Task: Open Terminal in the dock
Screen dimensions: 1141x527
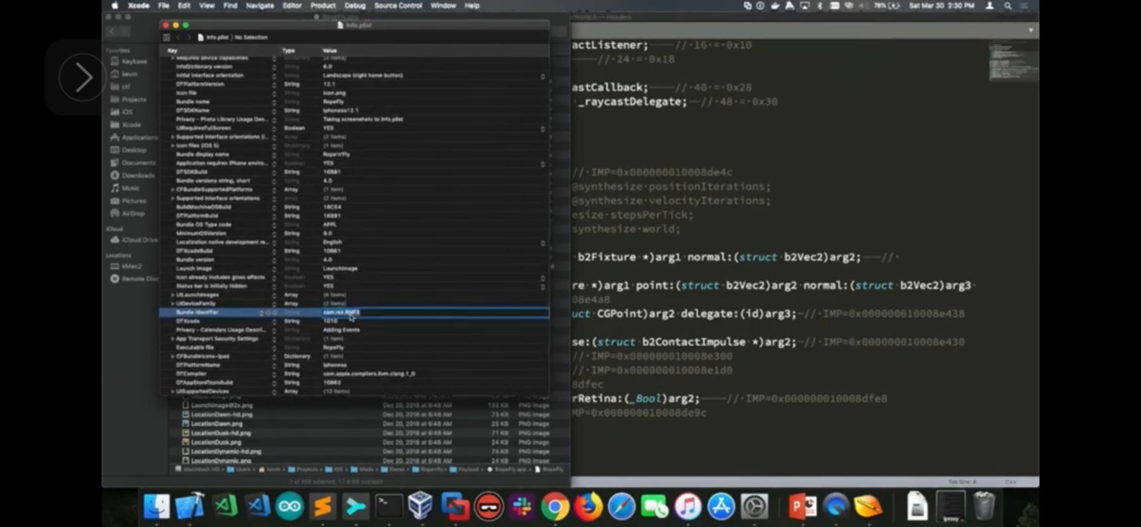Action: pyautogui.click(x=388, y=506)
